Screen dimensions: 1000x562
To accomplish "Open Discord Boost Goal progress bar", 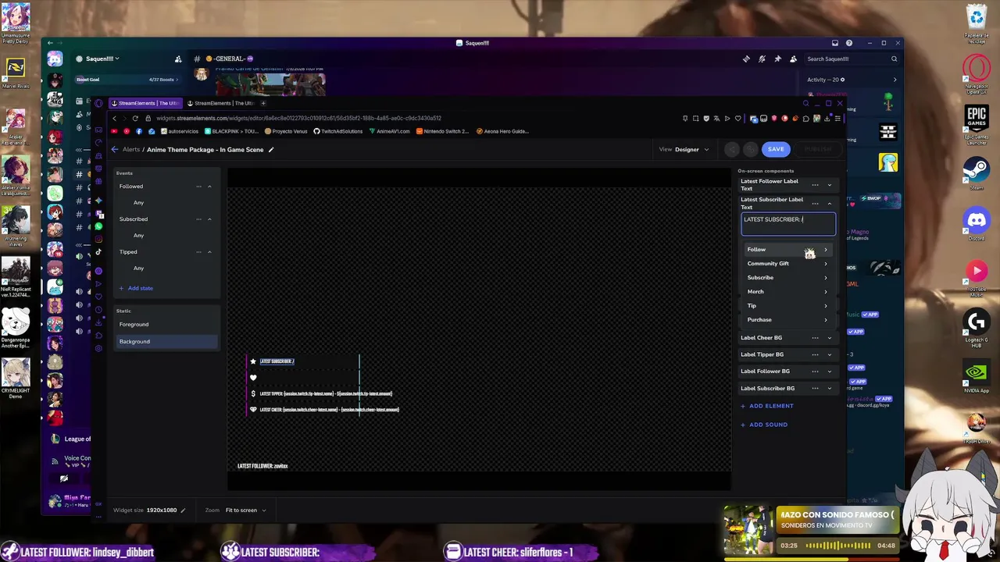I will 127,80.
